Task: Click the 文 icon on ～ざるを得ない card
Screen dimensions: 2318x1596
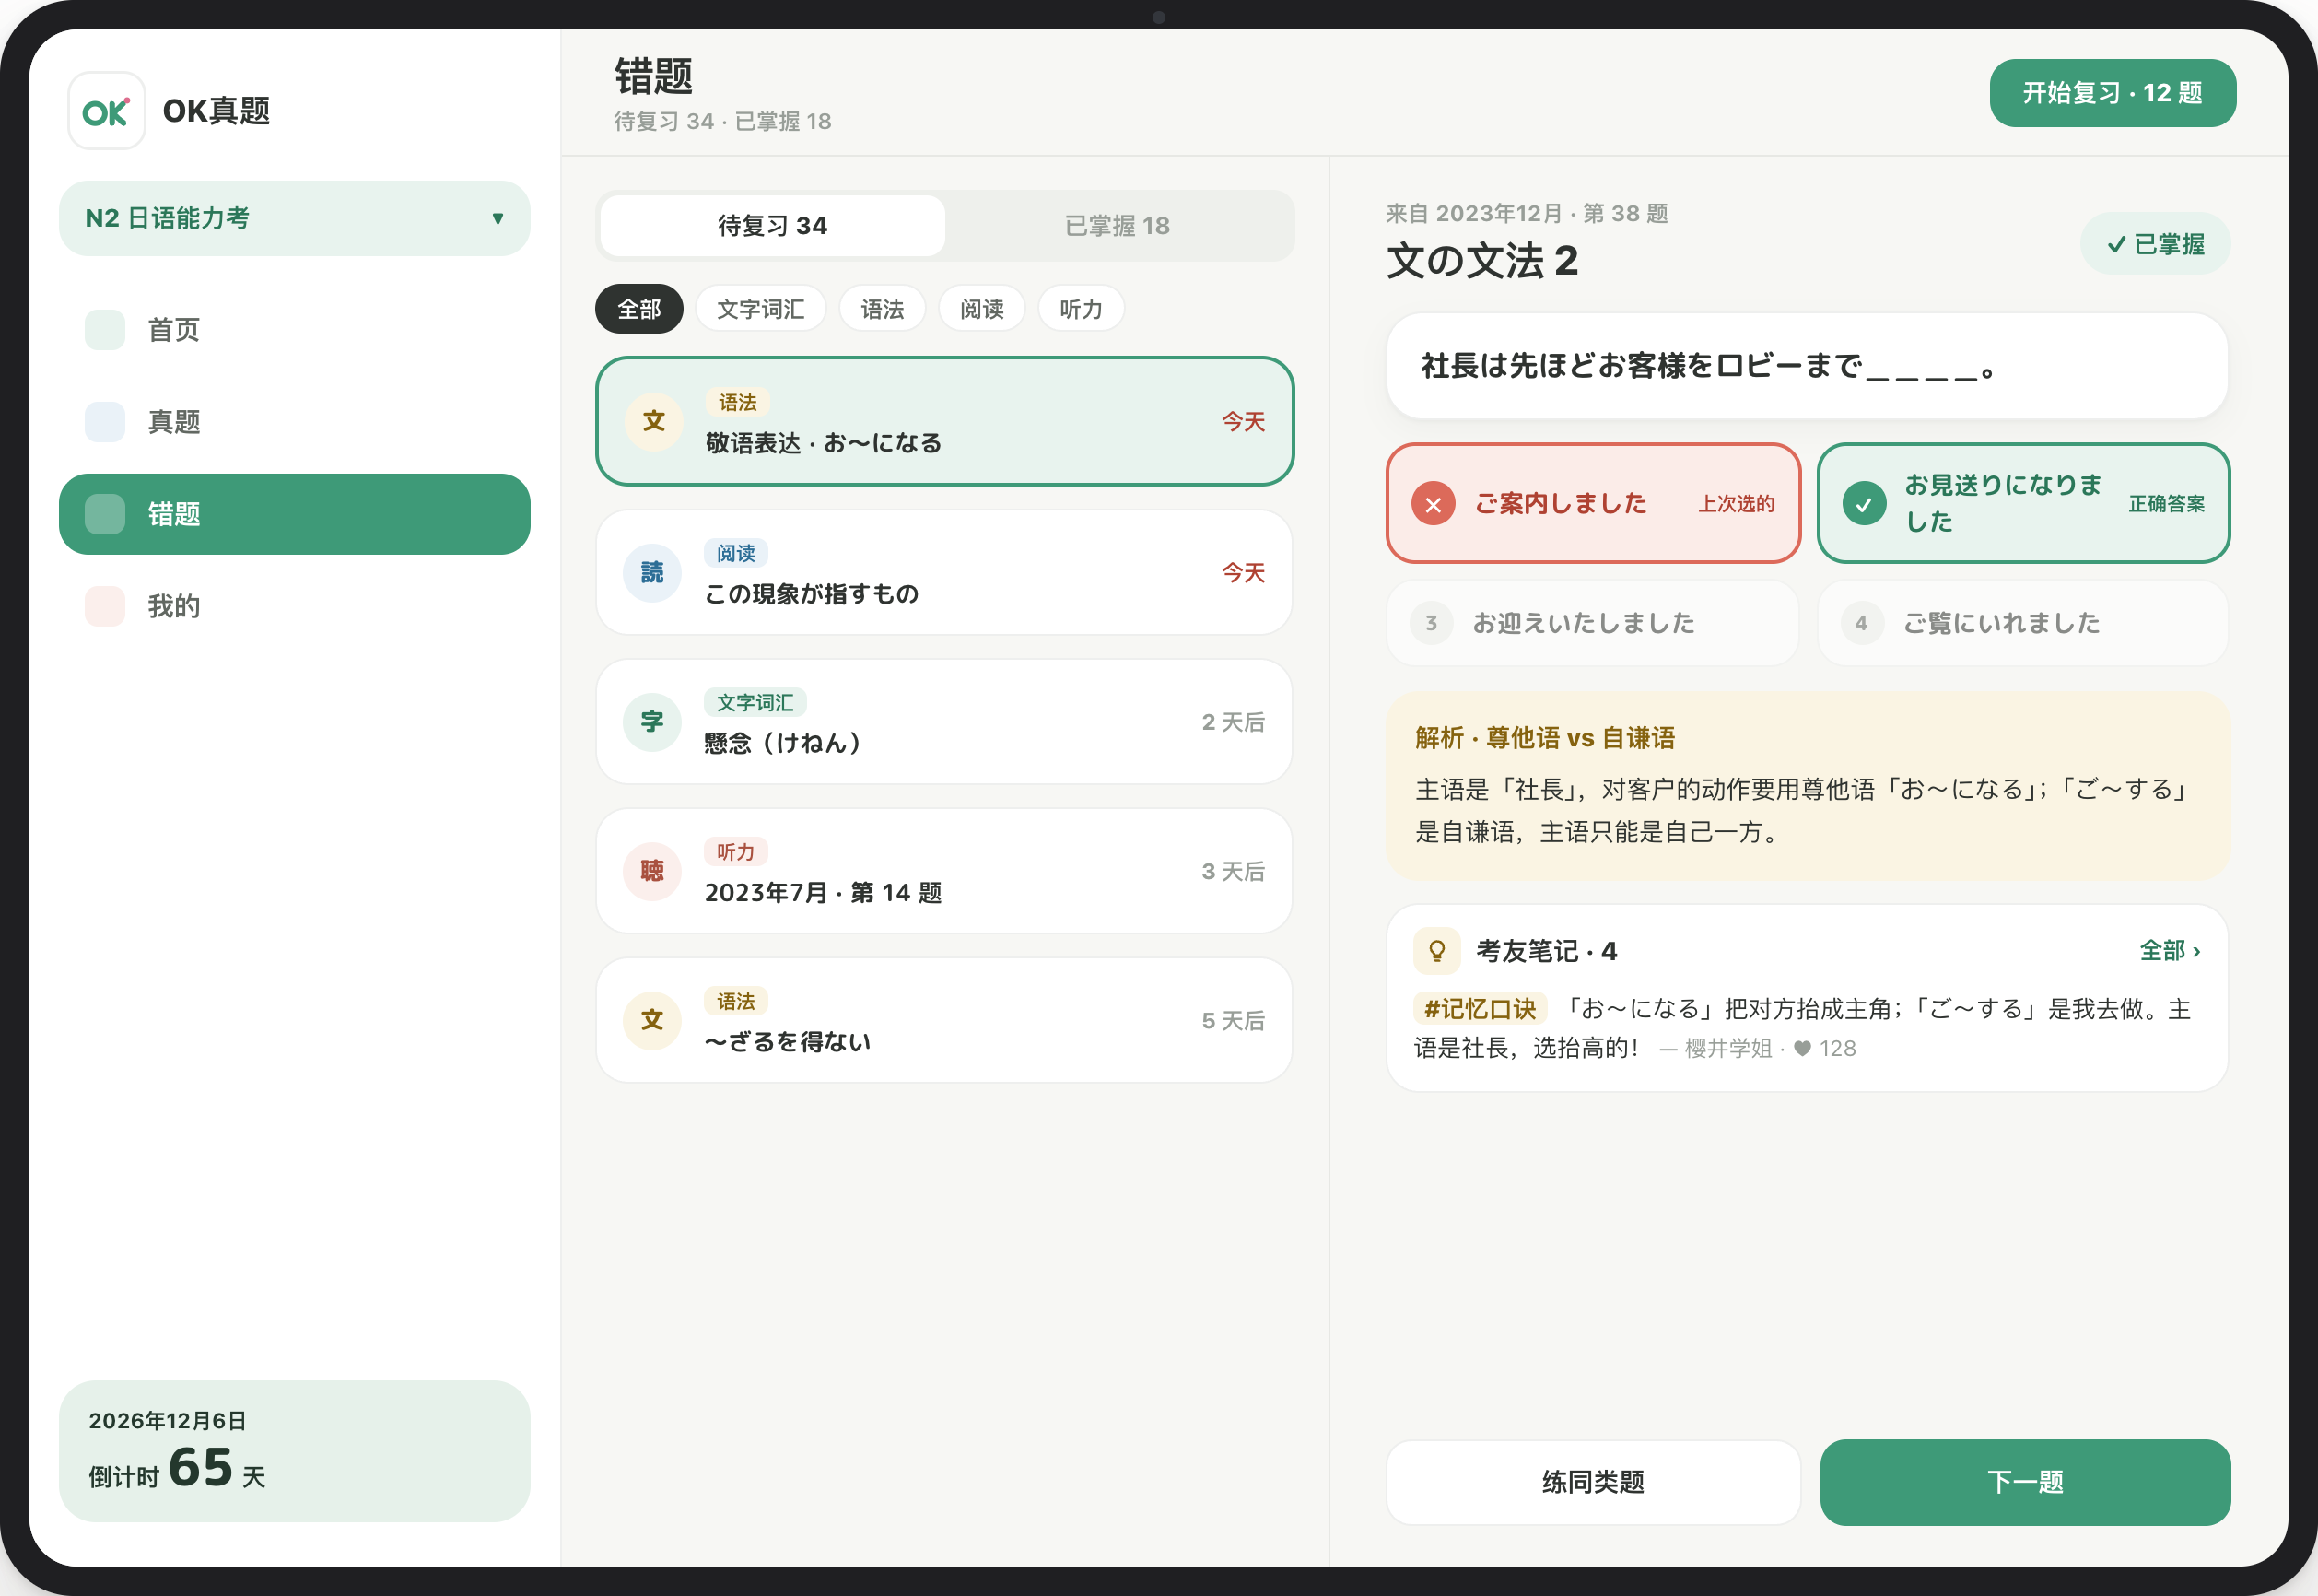Action: pyautogui.click(x=651, y=1020)
